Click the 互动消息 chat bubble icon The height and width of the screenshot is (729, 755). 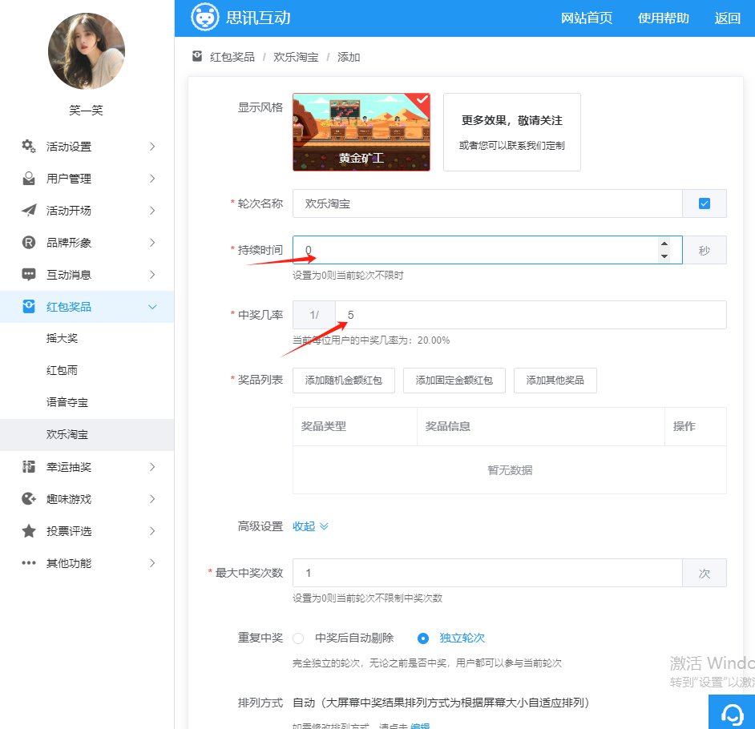pos(29,275)
